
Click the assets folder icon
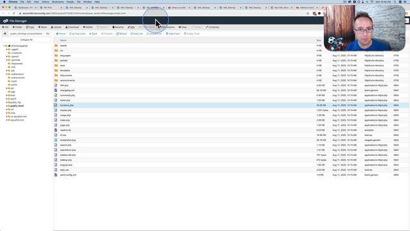click(x=56, y=46)
